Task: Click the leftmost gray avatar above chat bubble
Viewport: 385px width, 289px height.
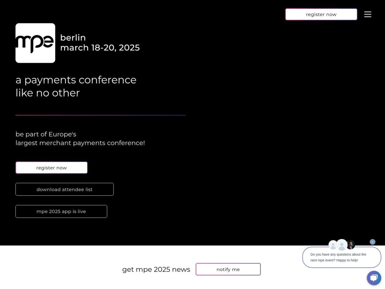Action: click(x=333, y=245)
